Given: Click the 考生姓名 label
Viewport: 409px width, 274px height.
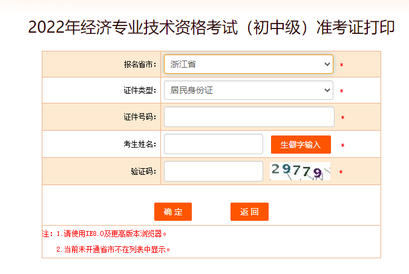Looking at the screenshot, I should 139,144.
